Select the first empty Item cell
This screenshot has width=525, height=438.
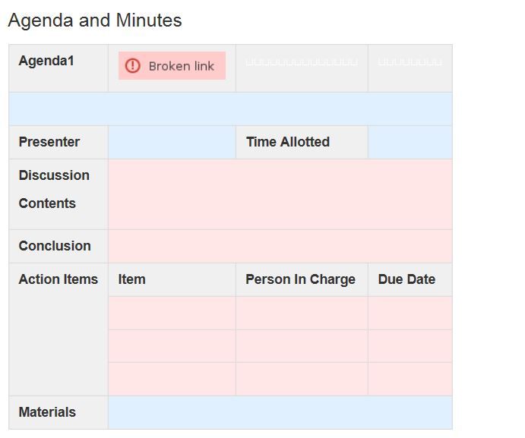(172, 313)
